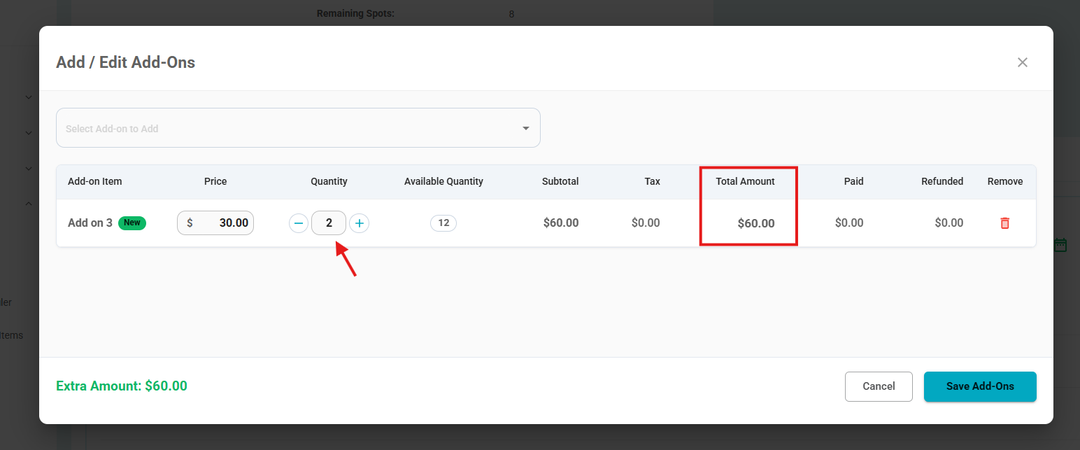The image size is (1080, 450).
Task: Click Cancel button
Action: coord(879,386)
